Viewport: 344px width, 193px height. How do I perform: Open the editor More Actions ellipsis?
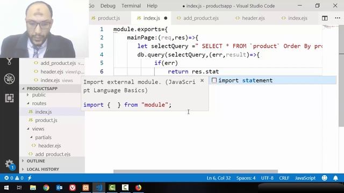(338, 18)
